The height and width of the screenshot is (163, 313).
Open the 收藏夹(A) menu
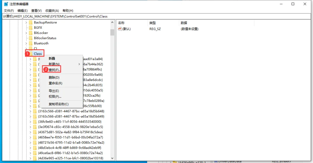click(52, 11)
